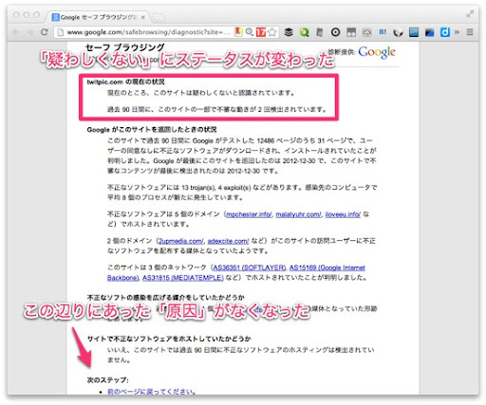This screenshot has width=486, height=405.
Task: Click the black circle target extension icon
Action: pos(335,32)
